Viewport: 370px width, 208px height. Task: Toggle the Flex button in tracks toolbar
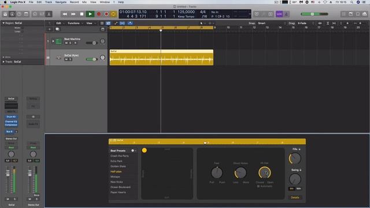tap(122, 23)
